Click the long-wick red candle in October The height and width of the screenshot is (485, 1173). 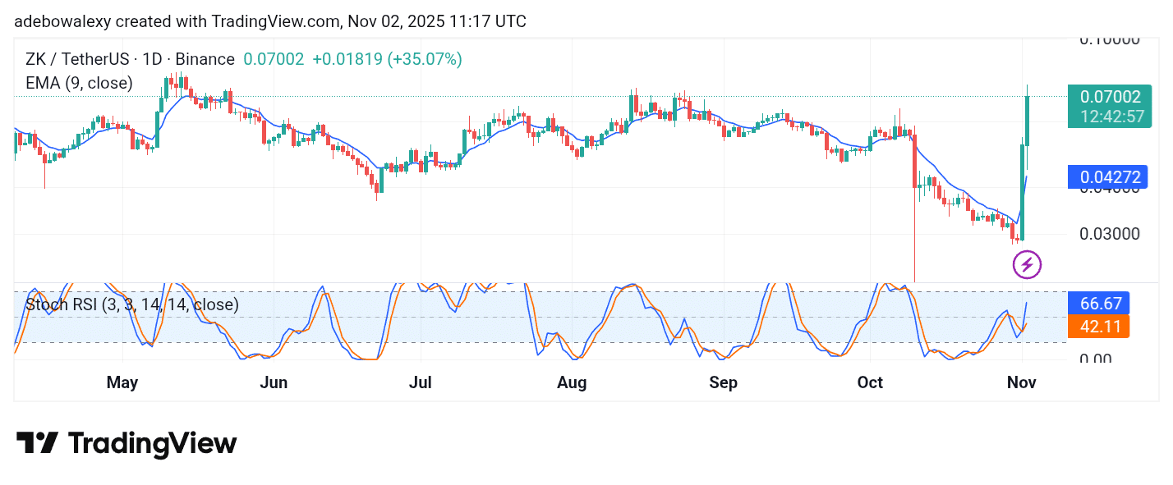tap(914, 189)
